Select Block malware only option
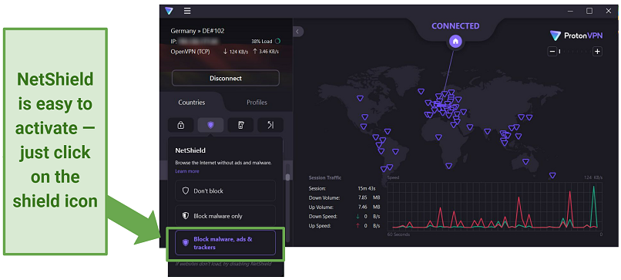The height and width of the screenshot is (280, 621). point(225,216)
